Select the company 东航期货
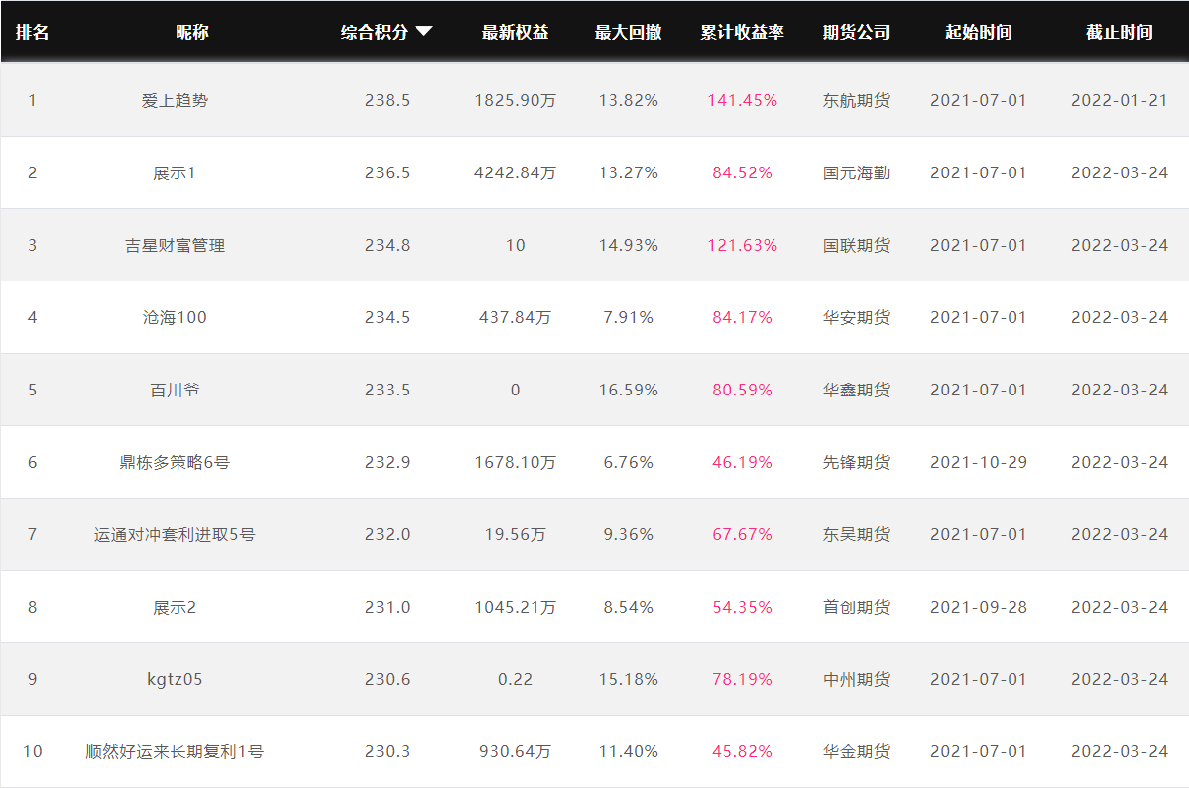The image size is (1189, 788). pyautogui.click(x=856, y=101)
